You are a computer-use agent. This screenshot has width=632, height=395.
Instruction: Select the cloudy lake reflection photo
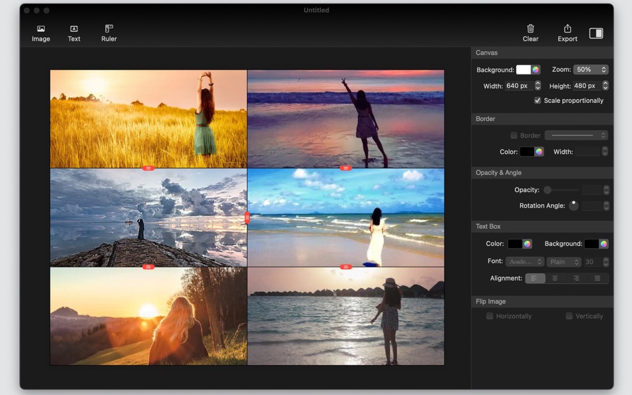tap(148, 217)
